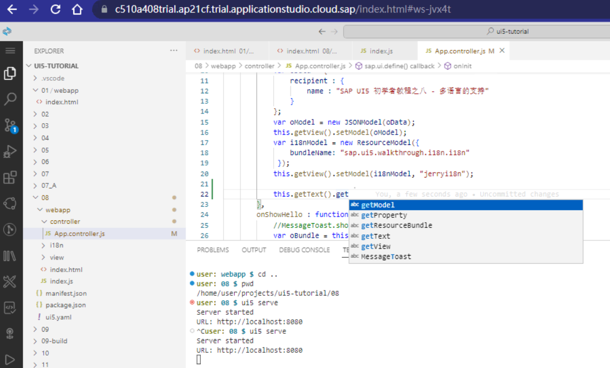Switch to index.html 08 tab
The height and width of the screenshot is (368, 610).
click(x=311, y=51)
